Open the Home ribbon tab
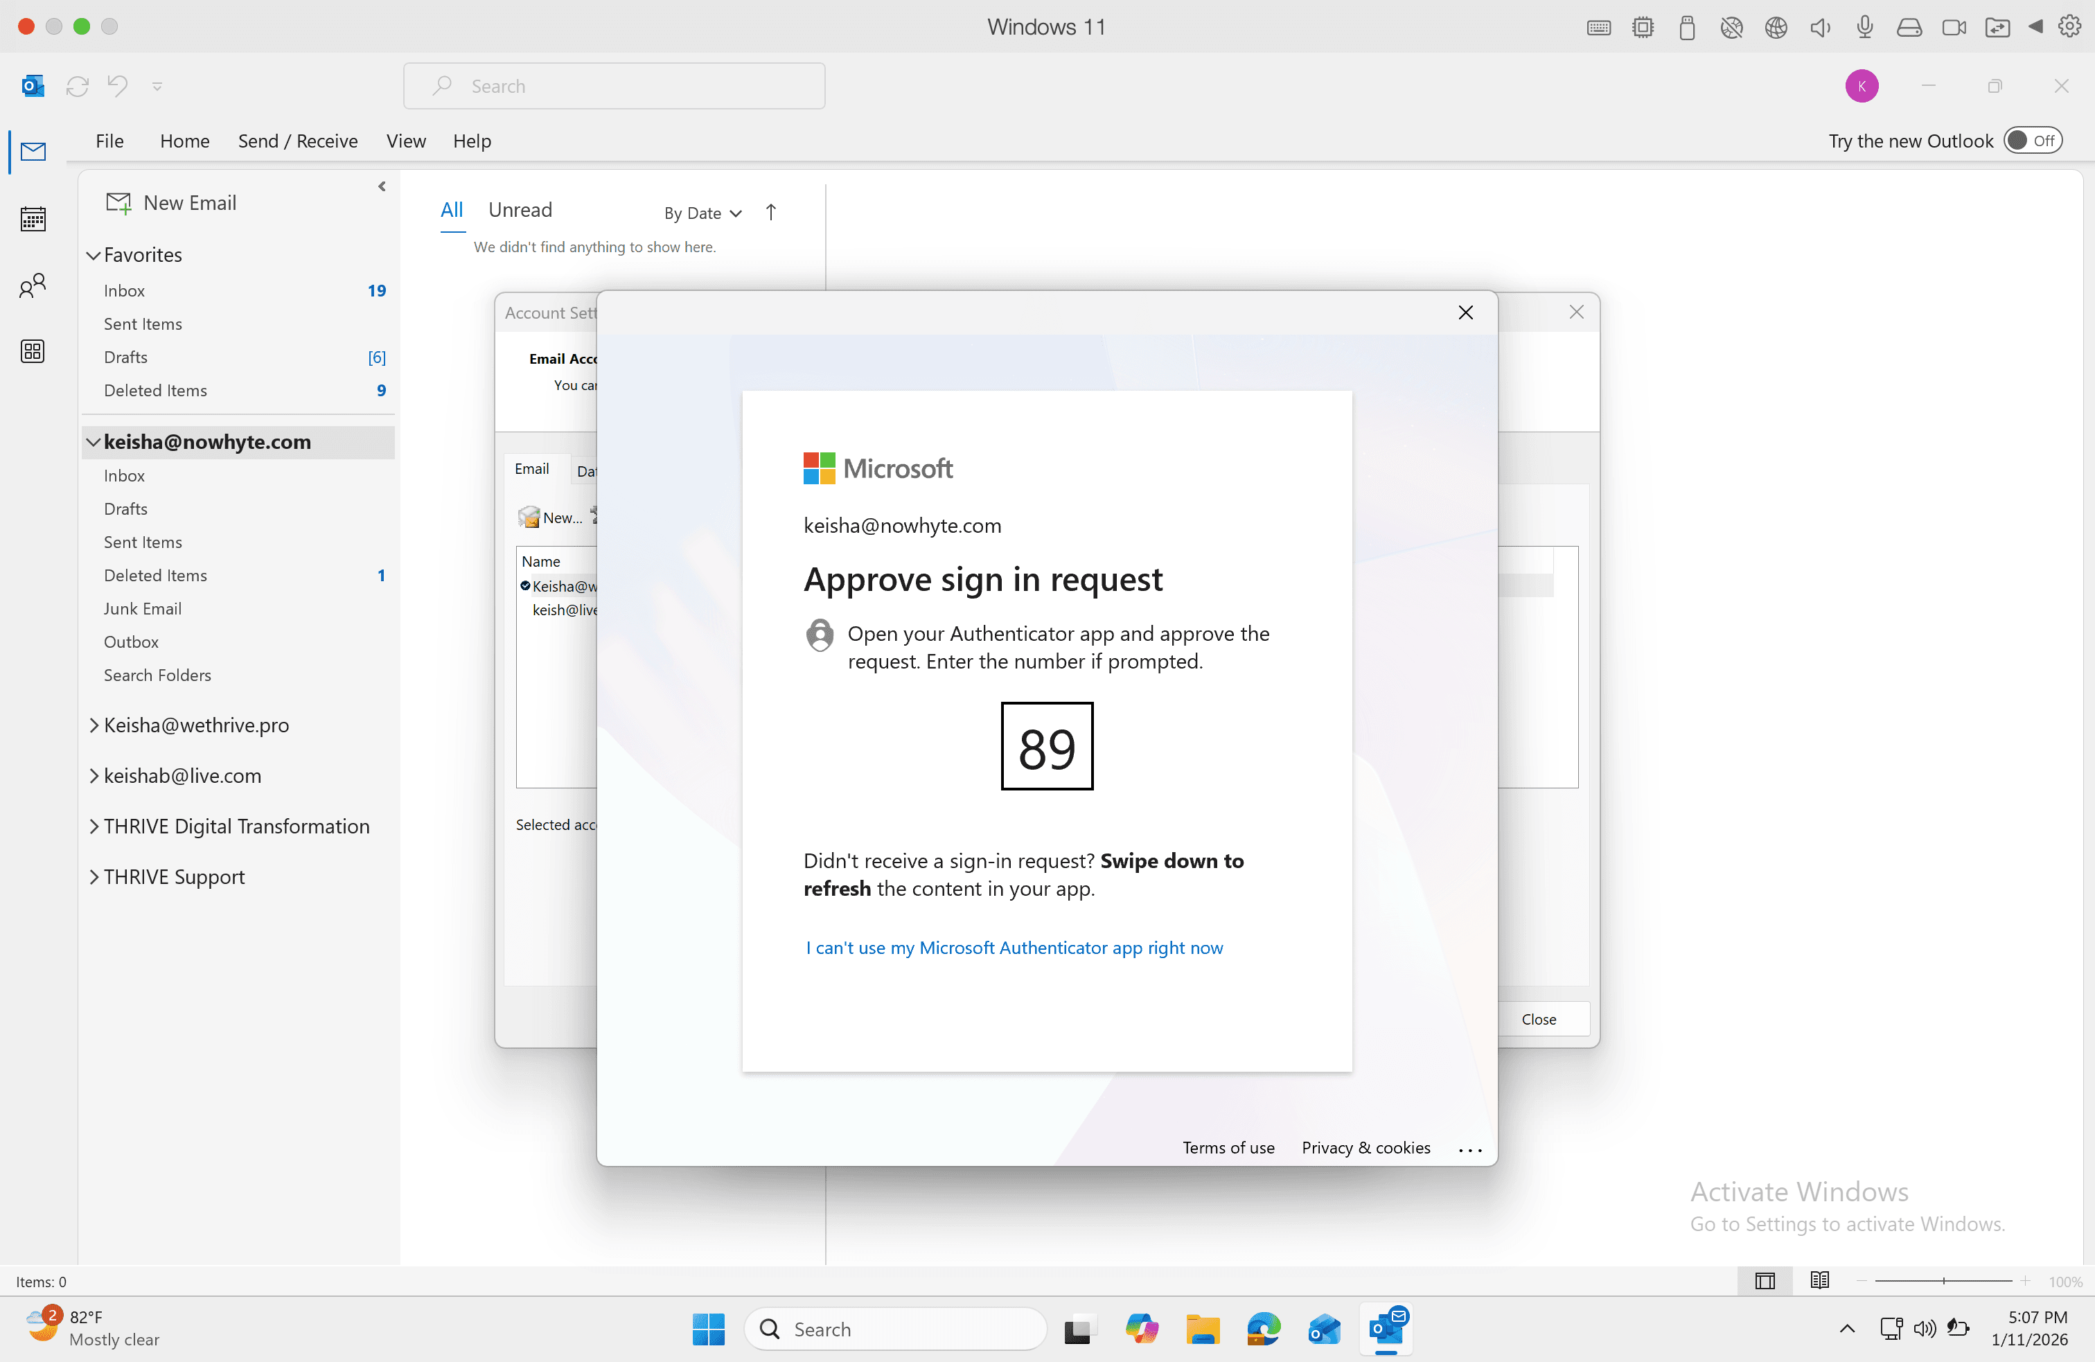 coord(185,141)
